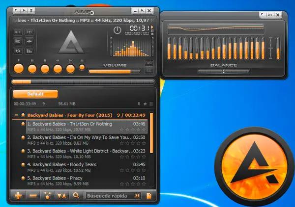Adjust the leftmost equalizer band slider
295x207 pixels.
[169, 49]
